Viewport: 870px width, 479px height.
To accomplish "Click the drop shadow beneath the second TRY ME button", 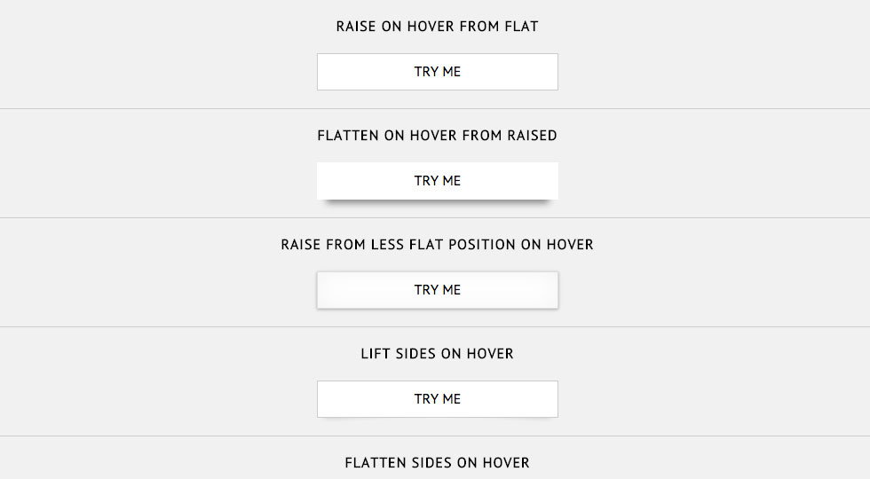I will point(437,203).
